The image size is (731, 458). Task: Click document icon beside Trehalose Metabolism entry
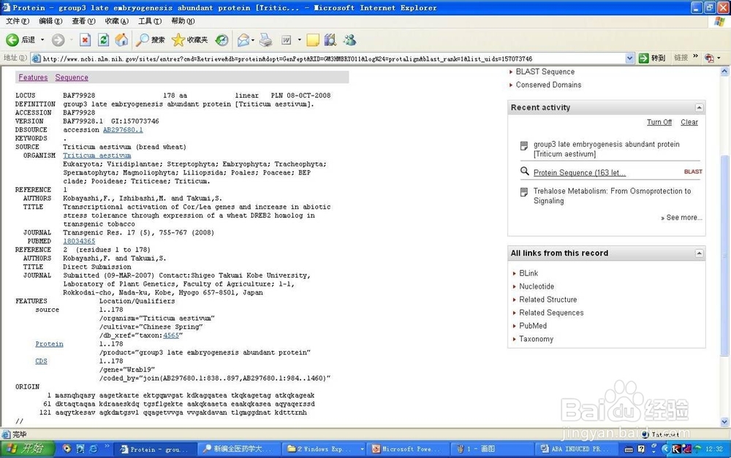[524, 191]
